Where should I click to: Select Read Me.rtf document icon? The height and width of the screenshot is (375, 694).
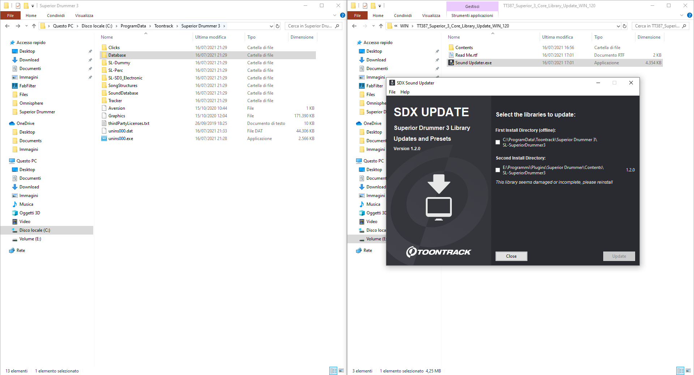pos(451,55)
